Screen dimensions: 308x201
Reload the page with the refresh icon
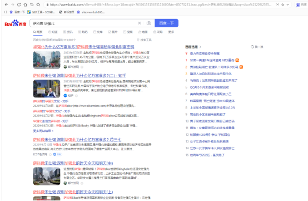(x=19, y=4)
